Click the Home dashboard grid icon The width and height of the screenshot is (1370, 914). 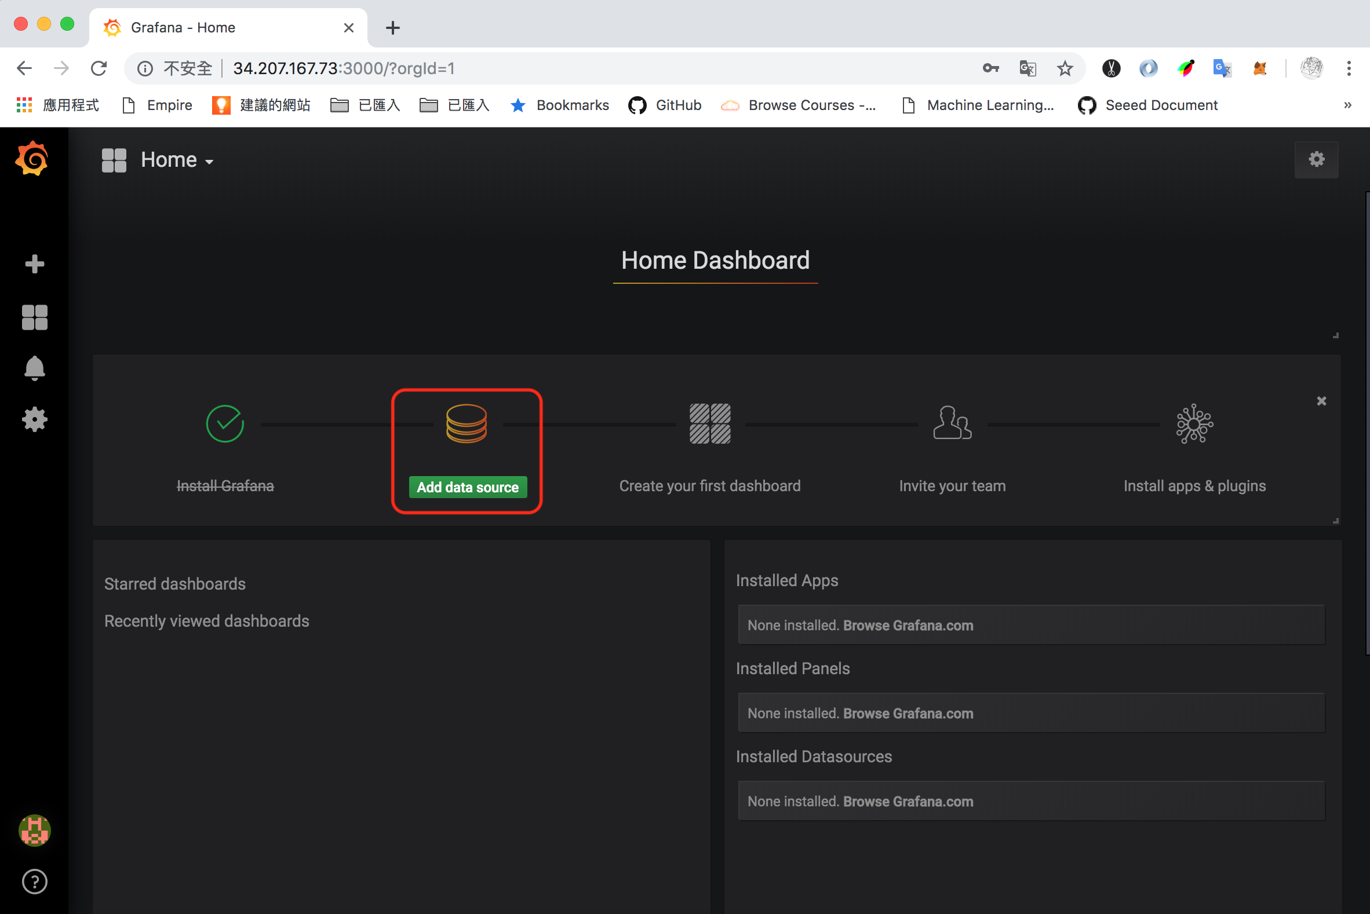114,160
